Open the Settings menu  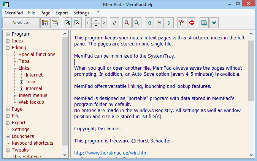point(81,13)
